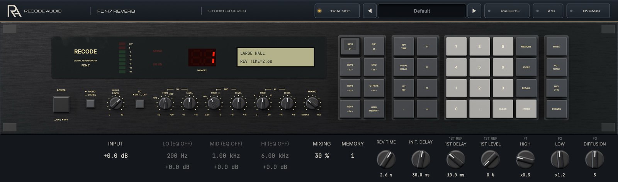Select the Initial Delay parameter key
This screenshot has width=618, height=182.
point(404,67)
